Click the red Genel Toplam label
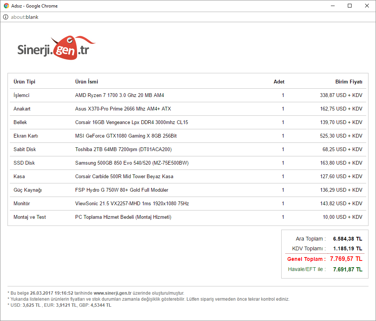The width and height of the screenshot is (376, 321). (x=306, y=259)
